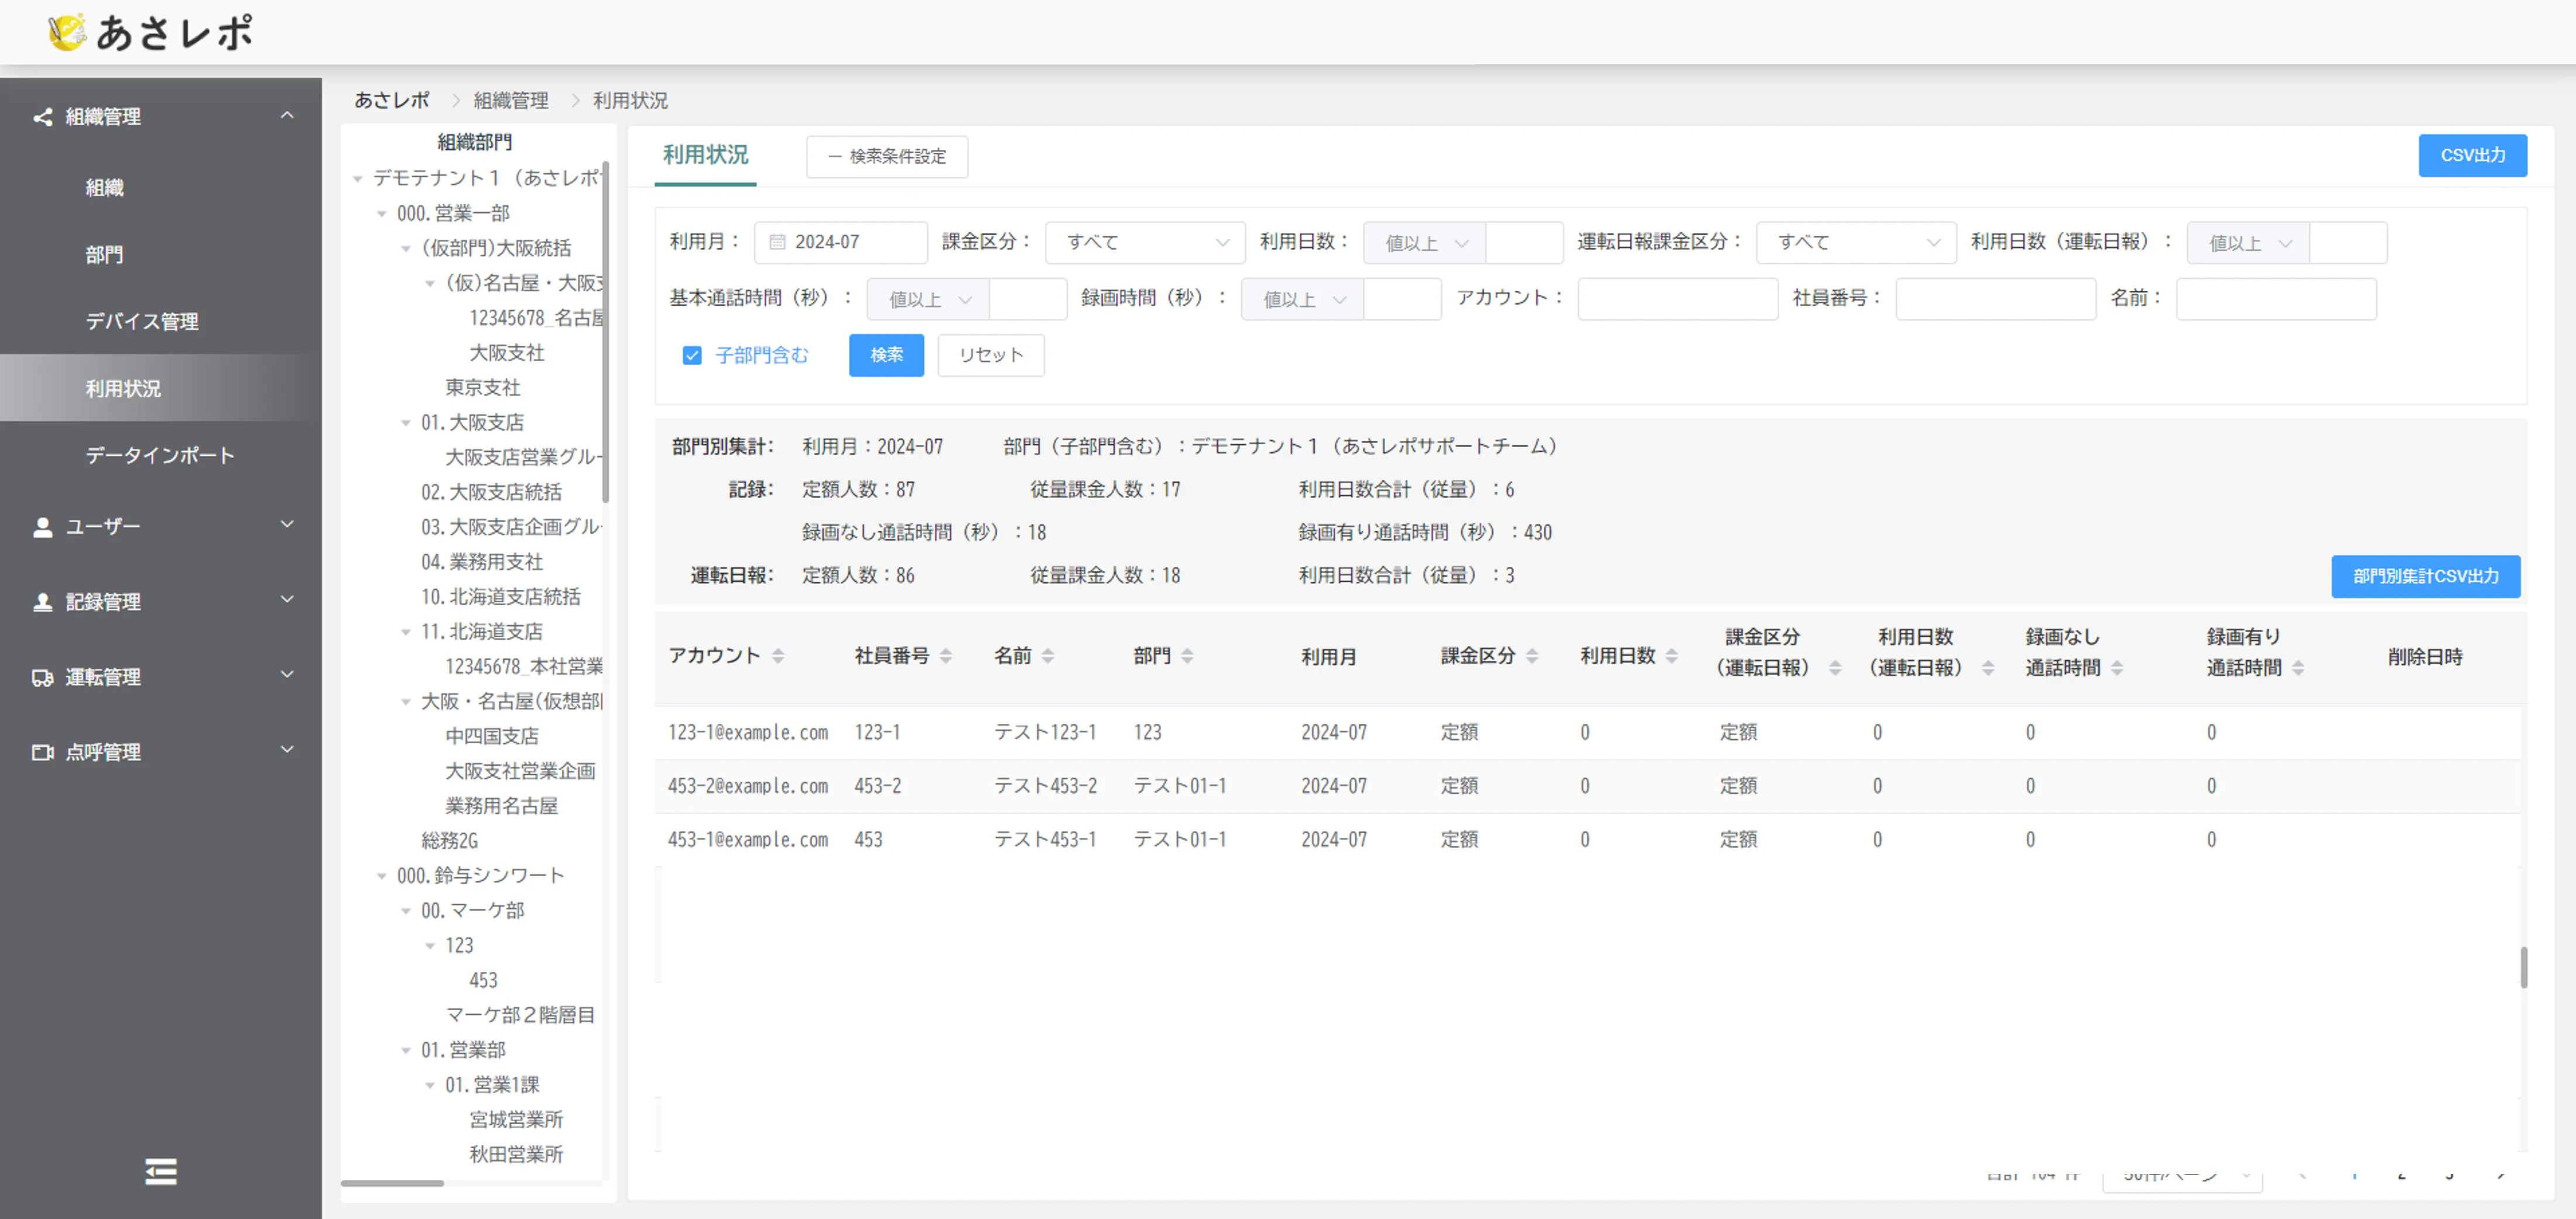2576x1219 pixels.
Task: Sort by 課金区分 column sort icon
Action: (1531, 657)
